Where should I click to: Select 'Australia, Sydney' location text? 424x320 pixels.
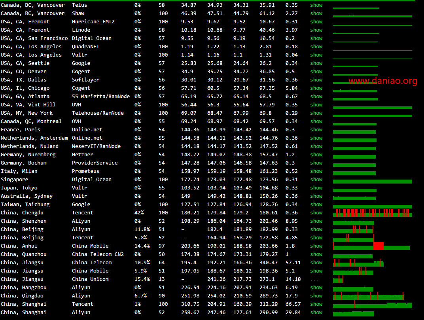tap(26, 196)
